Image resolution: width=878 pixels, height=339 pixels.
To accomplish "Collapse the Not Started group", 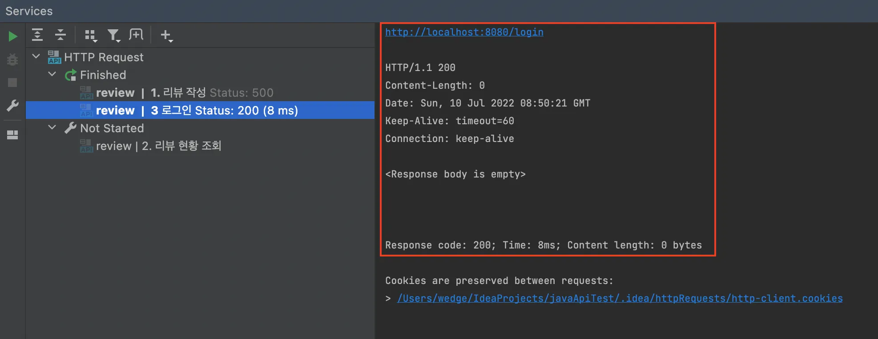I will tap(52, 127).
